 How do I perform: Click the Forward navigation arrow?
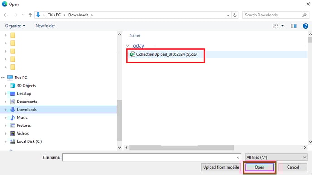tap(15, 15)
